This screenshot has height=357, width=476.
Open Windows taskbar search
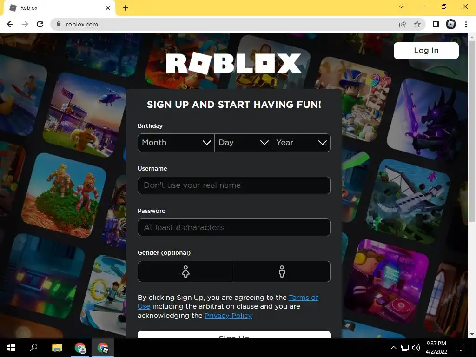[33, 348]
